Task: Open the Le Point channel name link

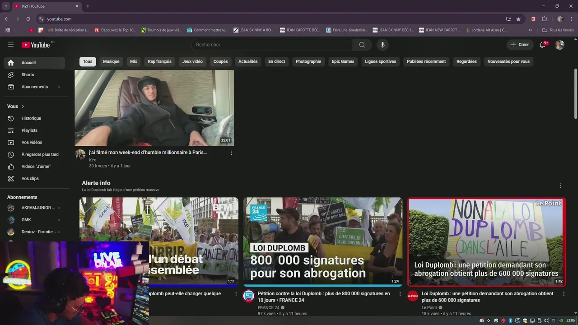Action: tap(429, 308)
